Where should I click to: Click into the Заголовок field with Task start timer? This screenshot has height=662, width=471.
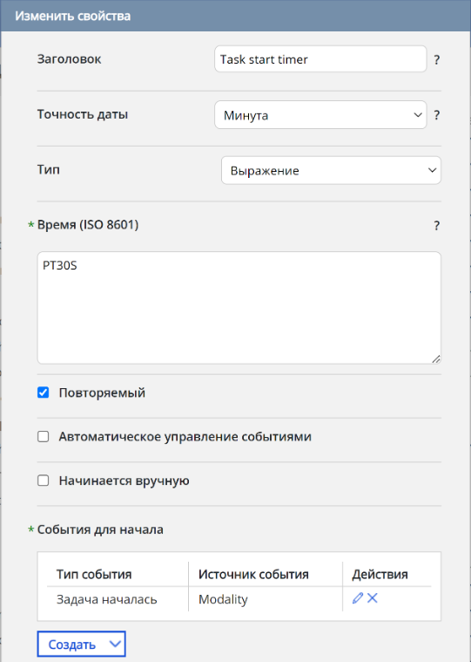(320, 59)
